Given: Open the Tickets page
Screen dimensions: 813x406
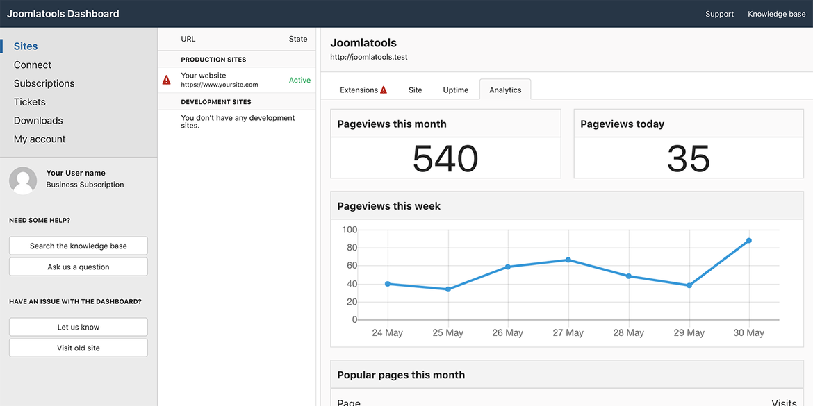Looking at the screenshot, I should tap(30, 102).
